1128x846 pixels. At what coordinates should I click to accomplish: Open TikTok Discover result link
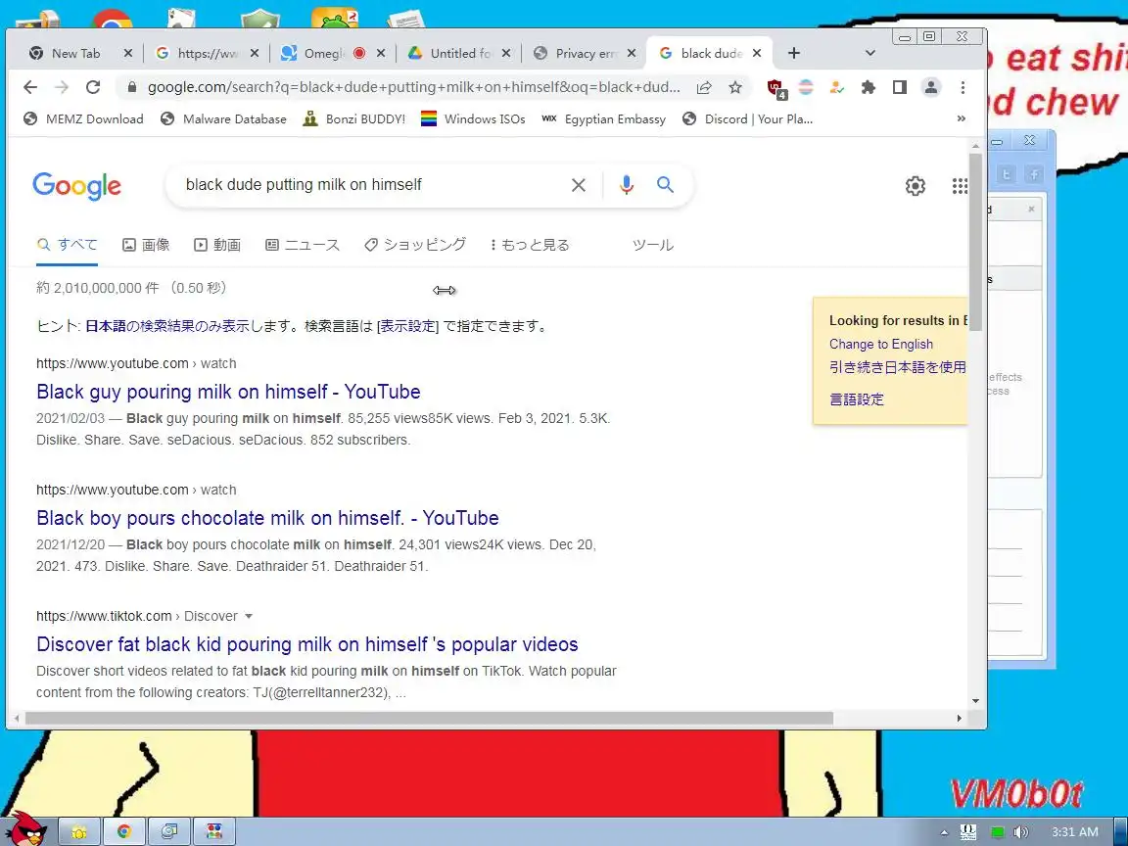(x=307, y=644)
